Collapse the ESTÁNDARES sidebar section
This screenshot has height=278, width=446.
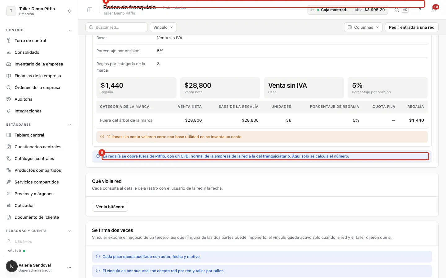[x=69, y=125]
